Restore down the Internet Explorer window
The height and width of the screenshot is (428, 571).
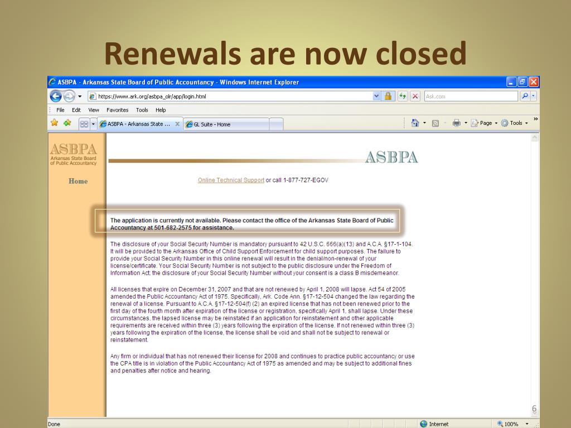pos(522,82)
